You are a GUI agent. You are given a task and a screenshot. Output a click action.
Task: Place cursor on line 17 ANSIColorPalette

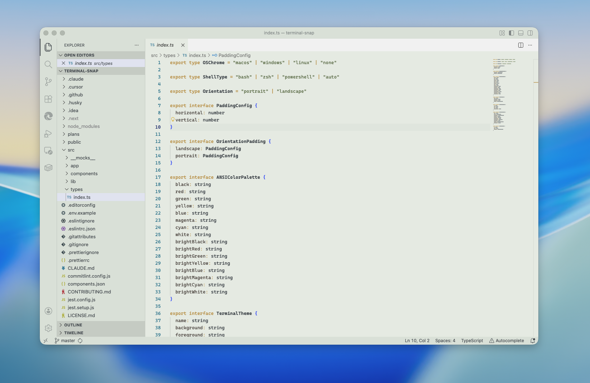coord(238,177)
